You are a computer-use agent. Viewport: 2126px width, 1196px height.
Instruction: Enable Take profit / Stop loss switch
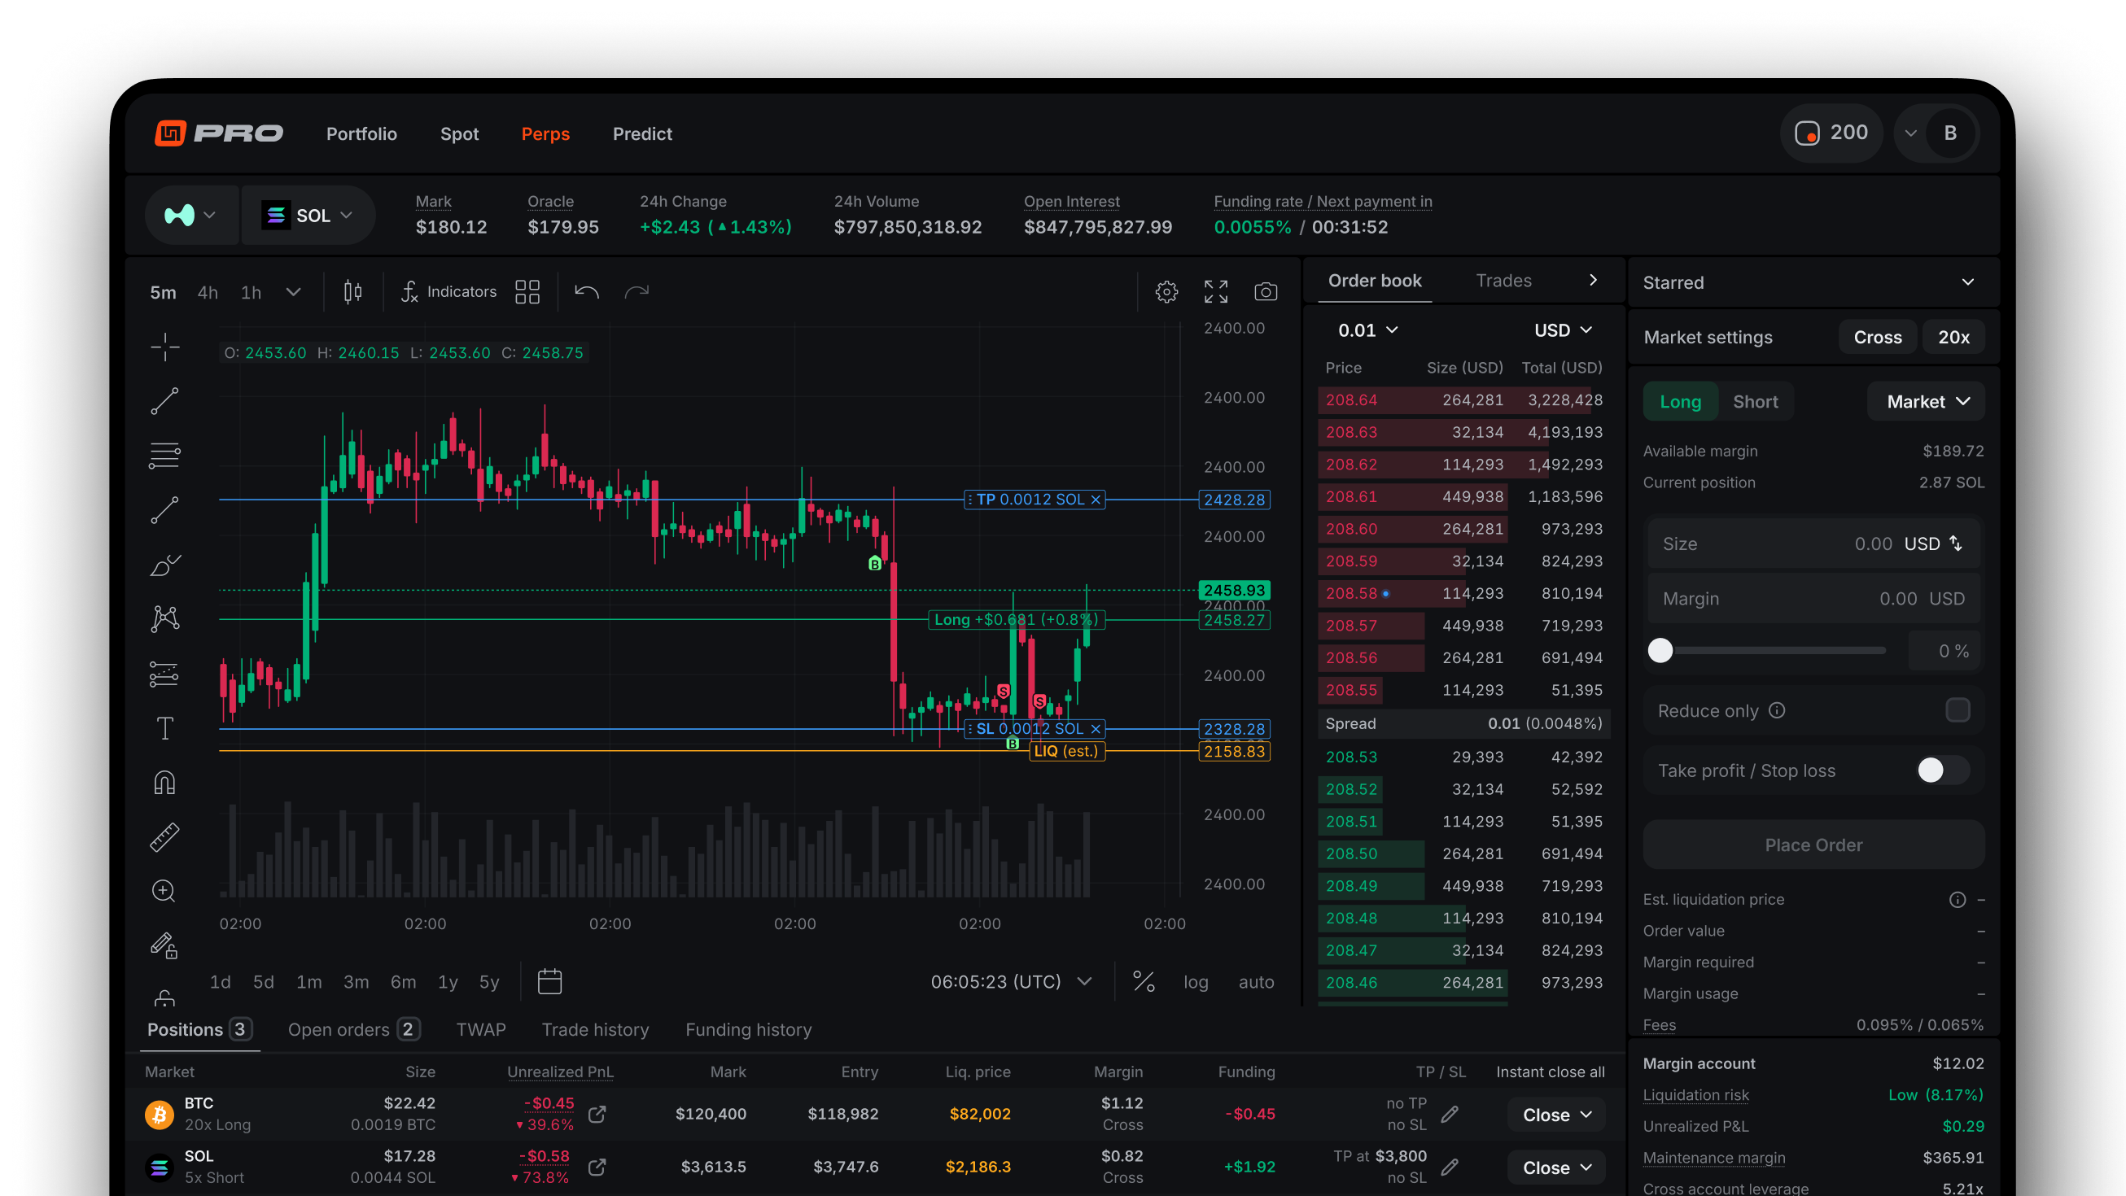1943,770
